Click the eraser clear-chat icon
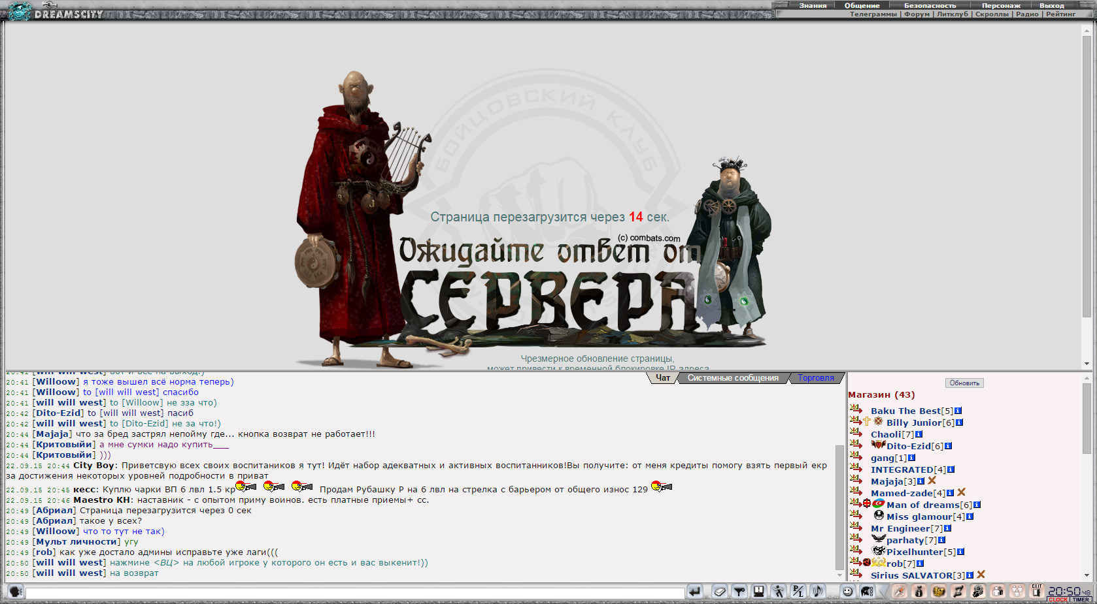The width and height of the screenshot is (1097, 604). [x=719, y=592]
